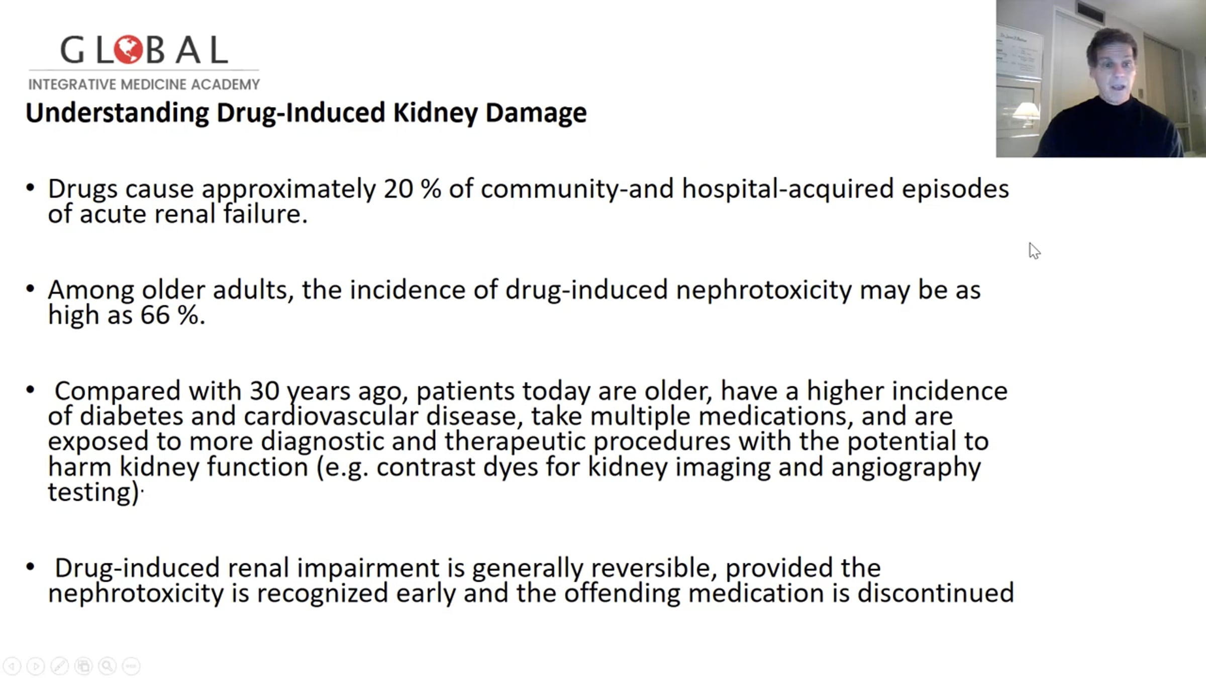Click the slide title about kidney damage
The image size is (1206, 678).
coord(306,112)
